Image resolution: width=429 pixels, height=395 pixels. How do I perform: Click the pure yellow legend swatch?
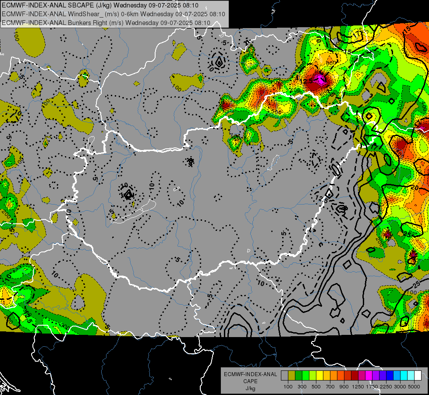[x=319, y=376]
